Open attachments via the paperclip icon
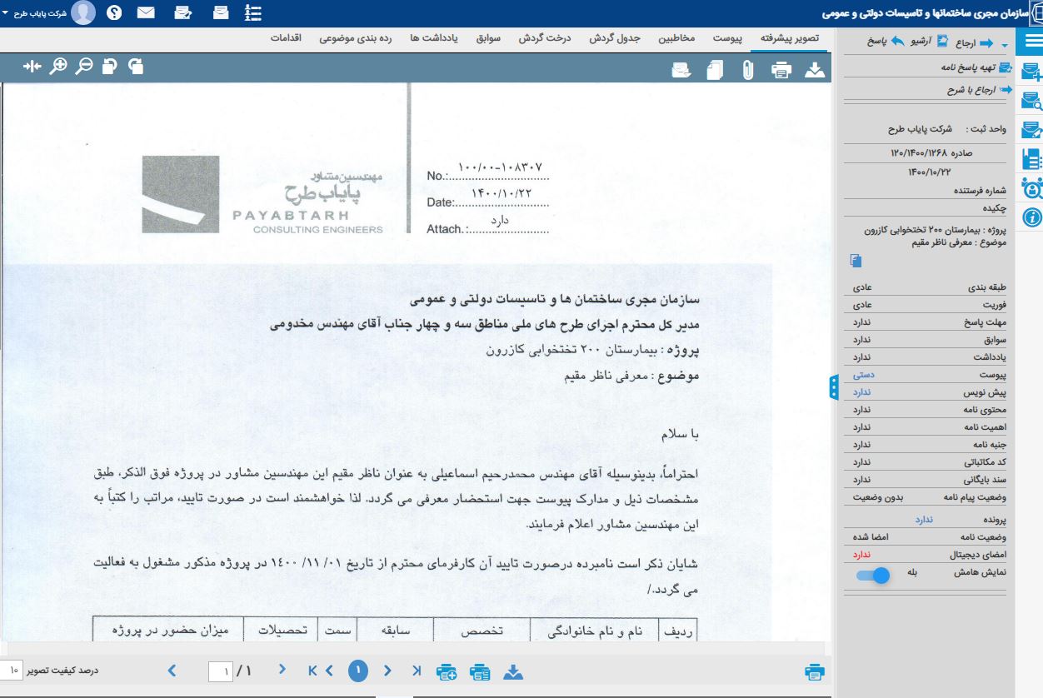The height and width of the screenshot is (698, 1043). (x=747, y=70)
